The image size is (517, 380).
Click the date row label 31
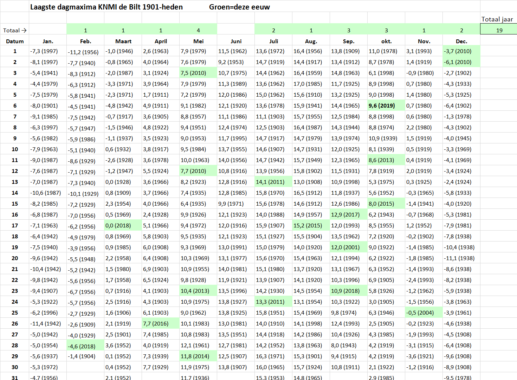point(15,377)
